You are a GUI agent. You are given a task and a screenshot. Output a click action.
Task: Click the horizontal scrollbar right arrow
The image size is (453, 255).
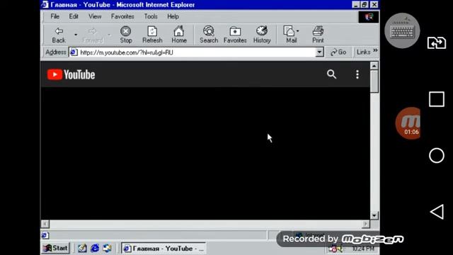(x=366, y=224)
